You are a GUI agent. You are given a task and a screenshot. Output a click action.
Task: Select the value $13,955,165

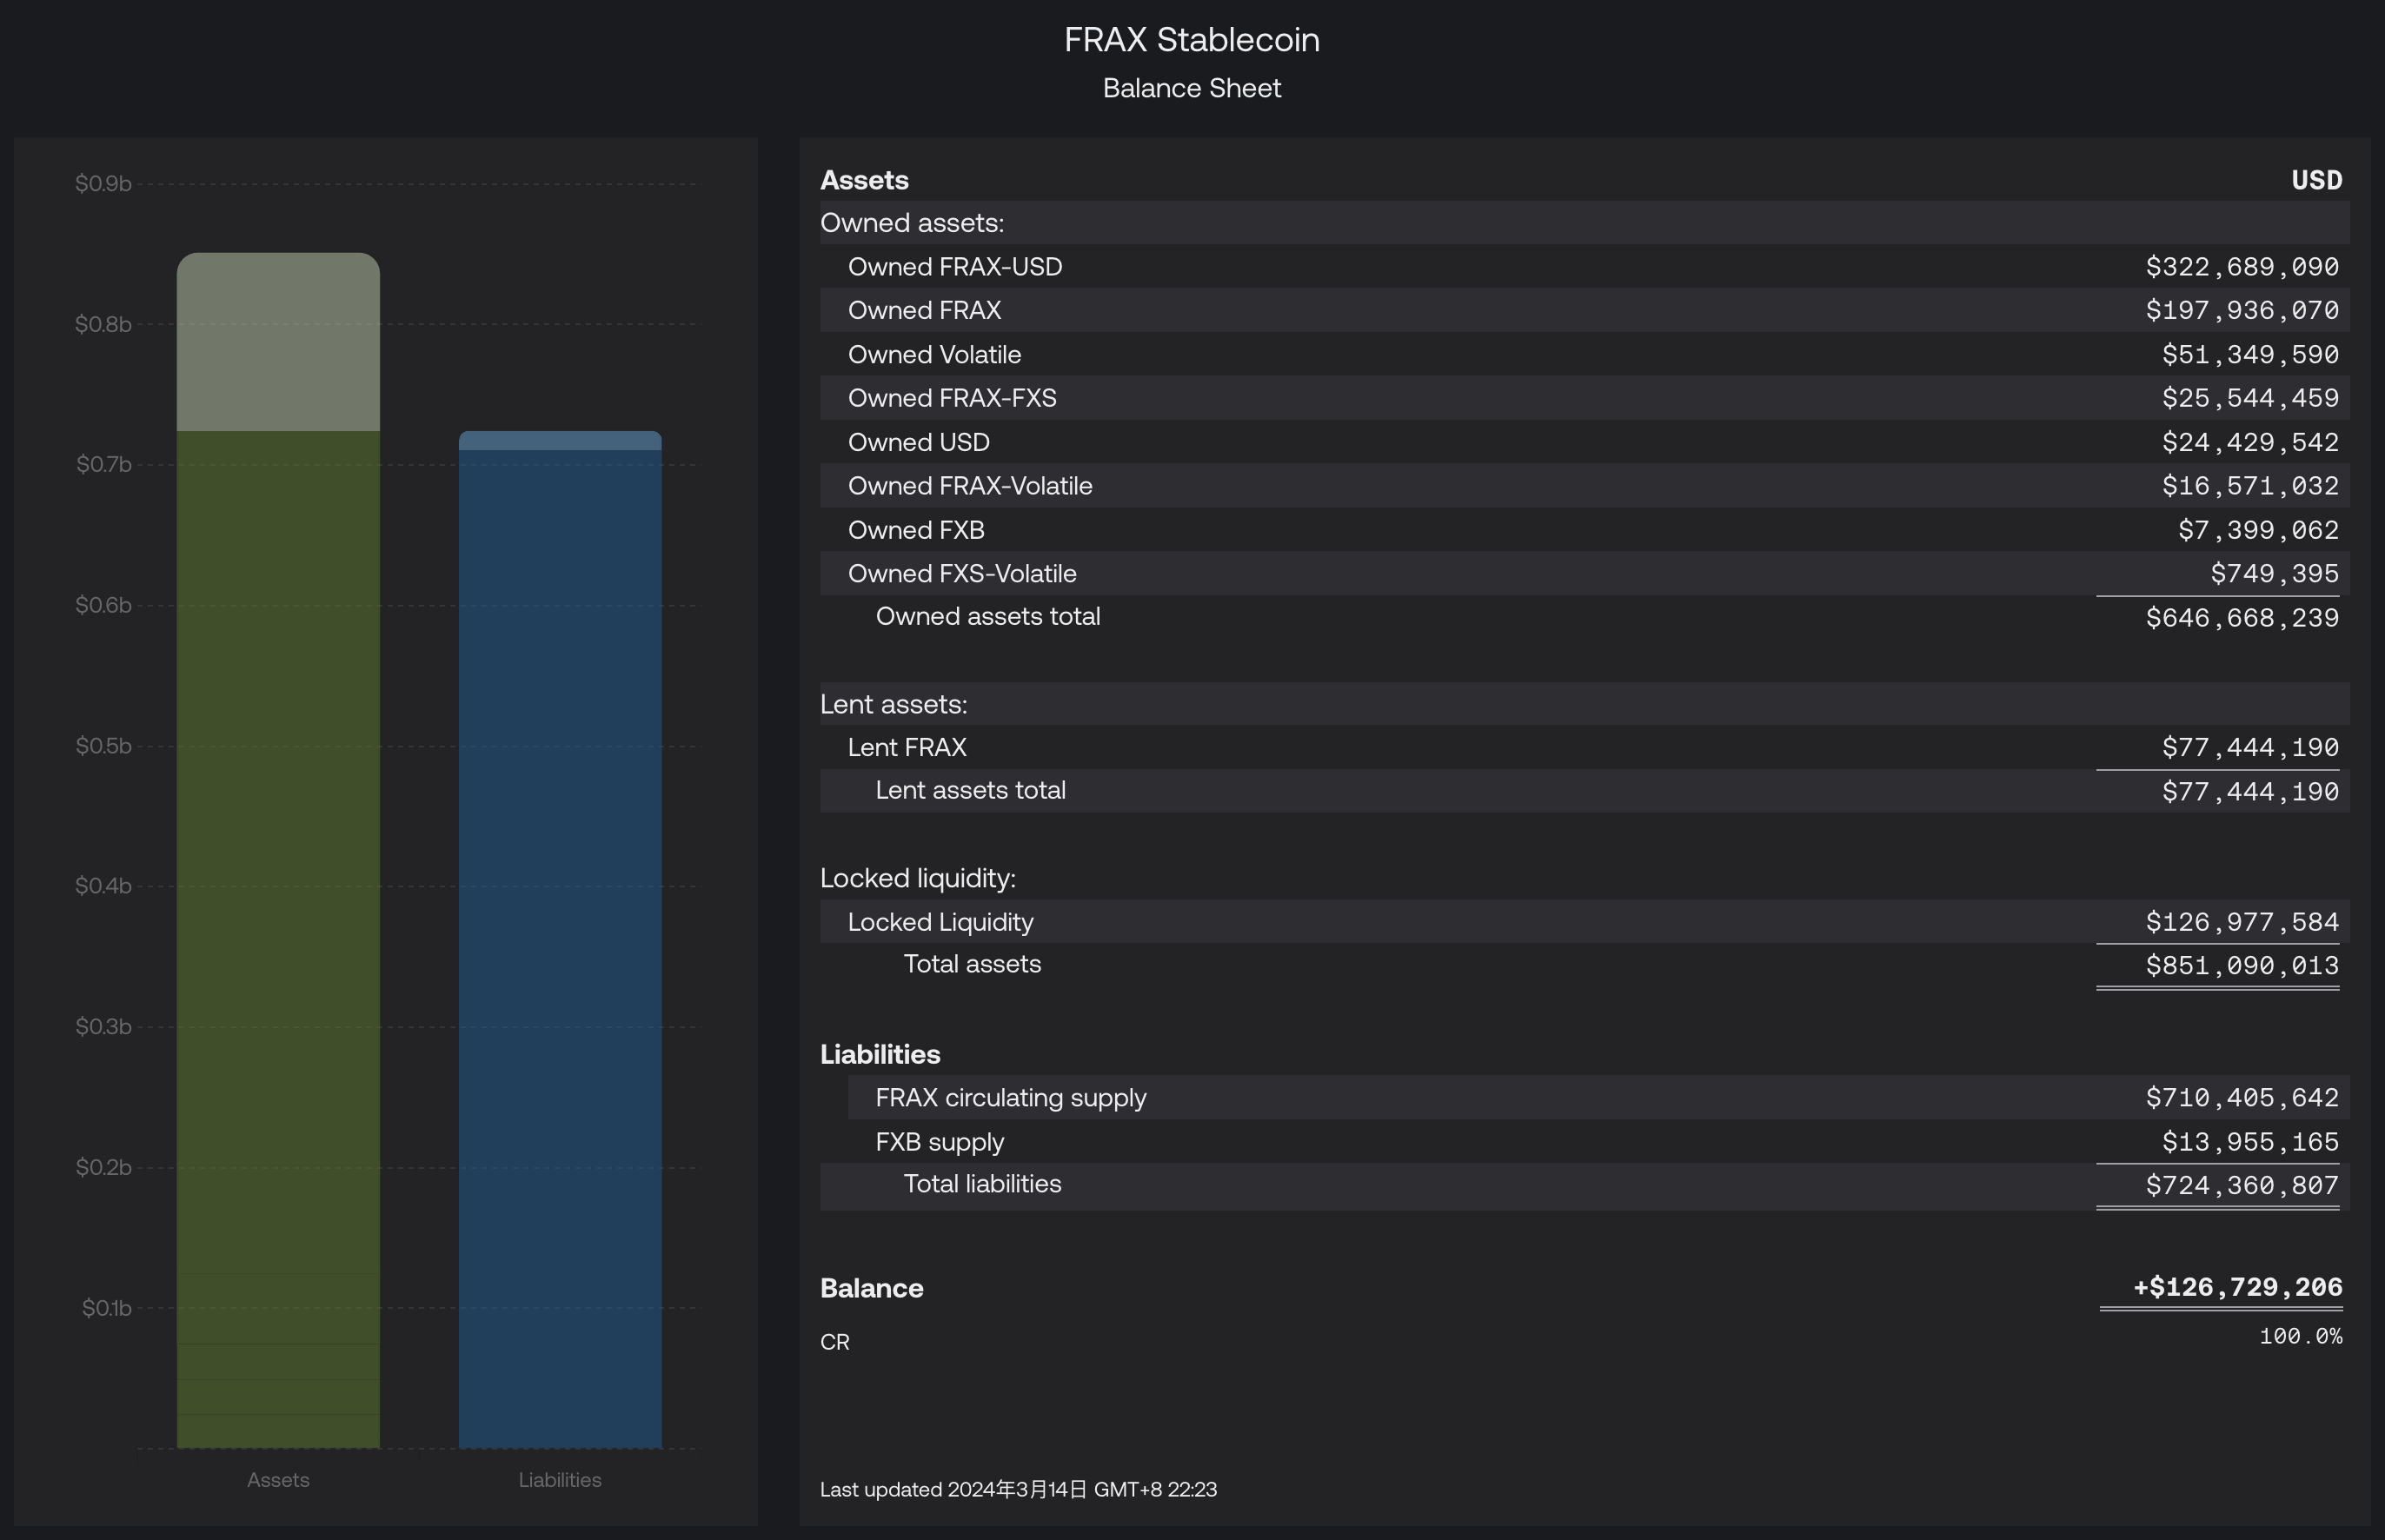pos(2250,1142)
